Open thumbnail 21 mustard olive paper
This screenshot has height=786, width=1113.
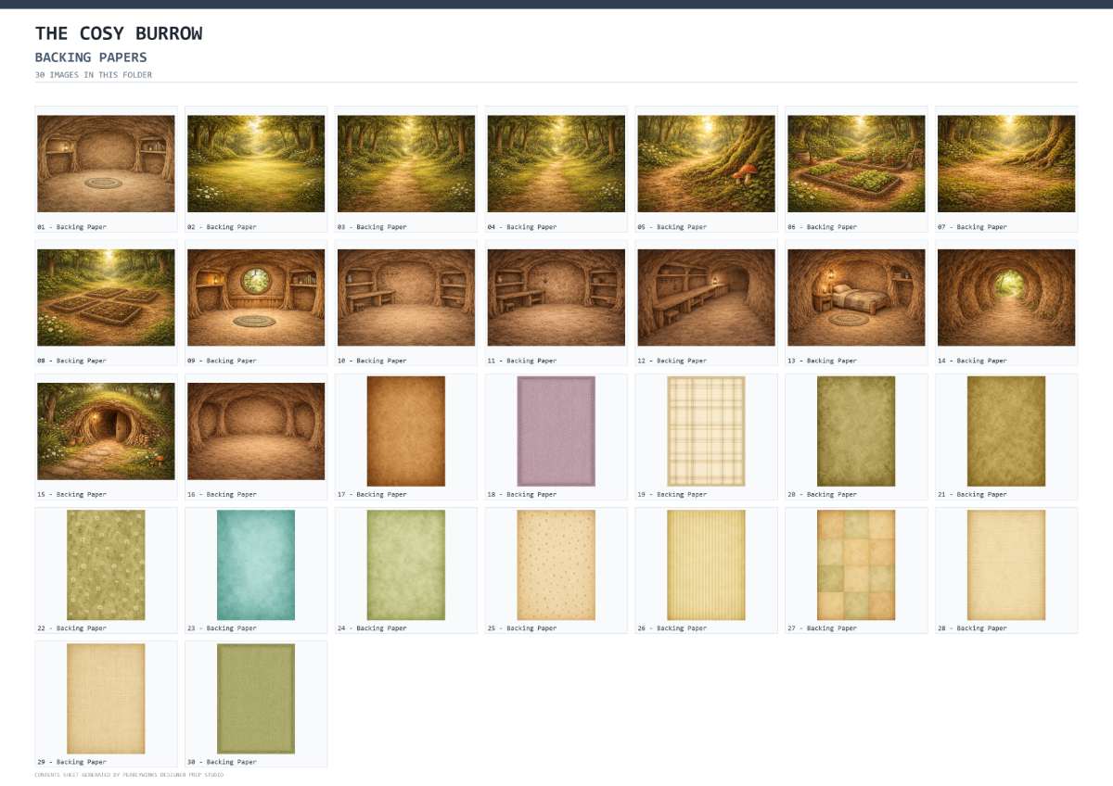(1006, 431)
